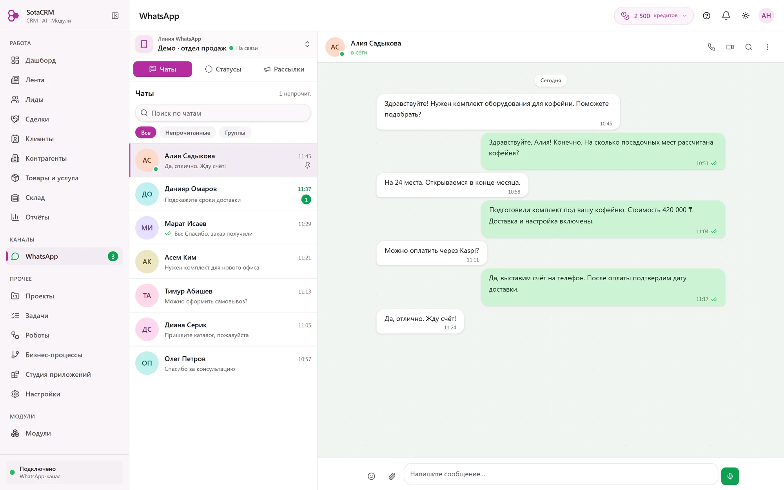
Task: Open chat with Тимур Абишев
Action: point(223,296)
